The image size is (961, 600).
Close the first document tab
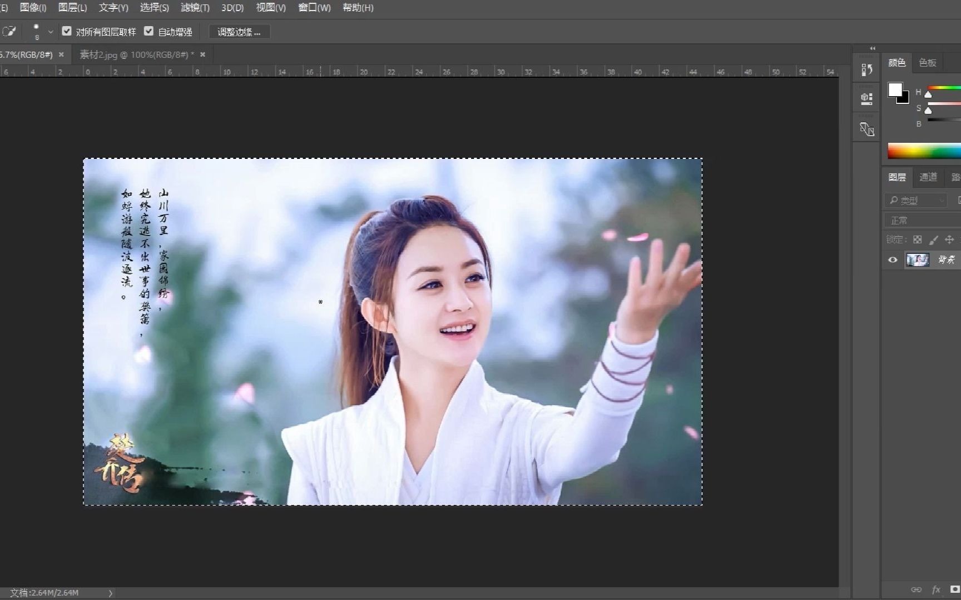(x=61, y=54)
